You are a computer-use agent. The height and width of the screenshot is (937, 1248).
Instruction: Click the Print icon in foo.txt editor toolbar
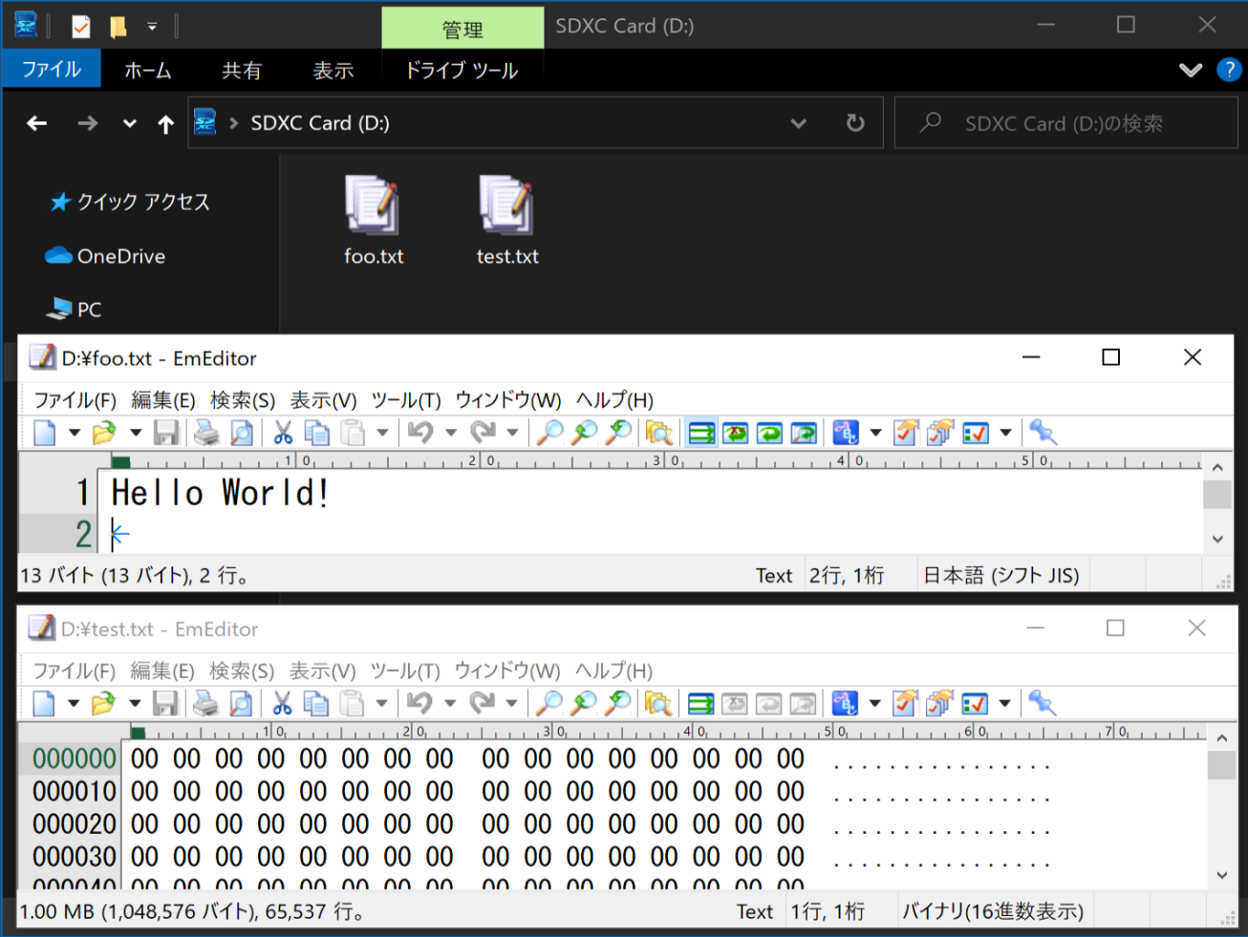point(206,433)
